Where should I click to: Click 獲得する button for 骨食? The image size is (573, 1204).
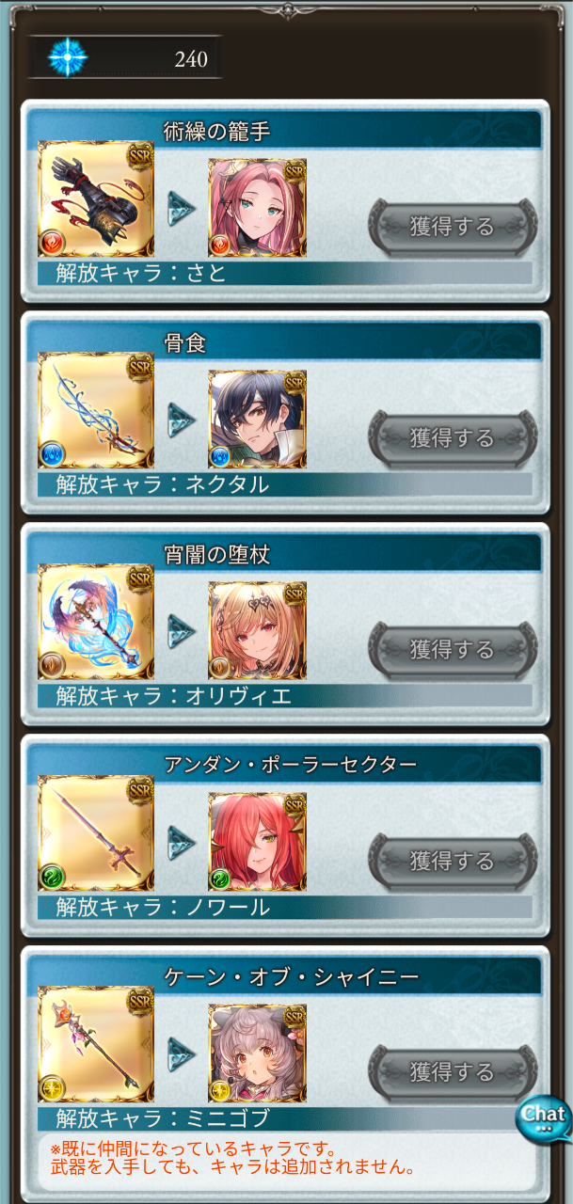point(453,437)
